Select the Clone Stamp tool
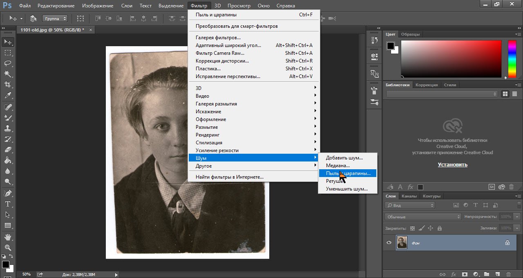 click(x=7, y=128)
